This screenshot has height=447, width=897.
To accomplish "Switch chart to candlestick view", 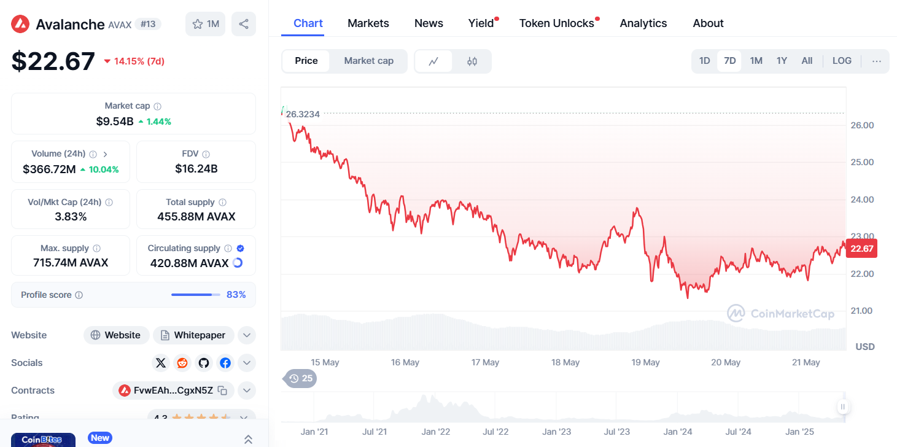I will (472, 61).
